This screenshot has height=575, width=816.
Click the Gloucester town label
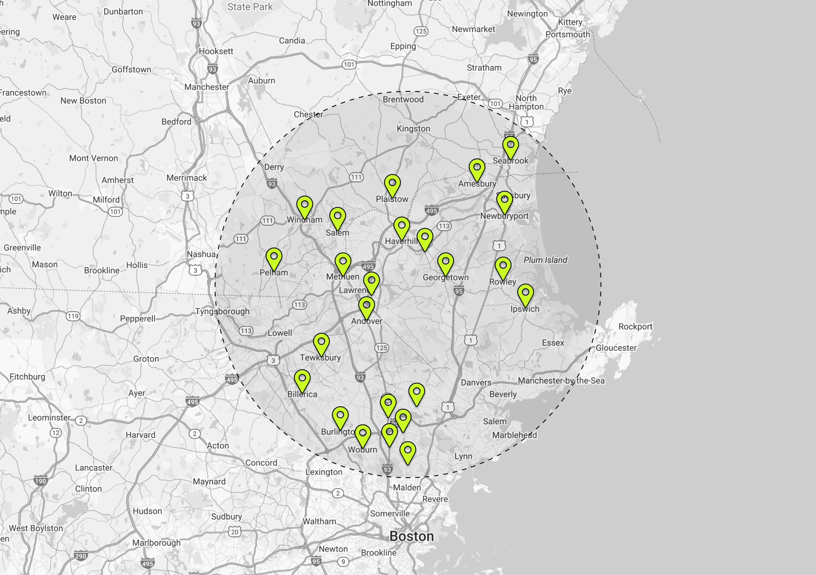[x=616, y=348]
